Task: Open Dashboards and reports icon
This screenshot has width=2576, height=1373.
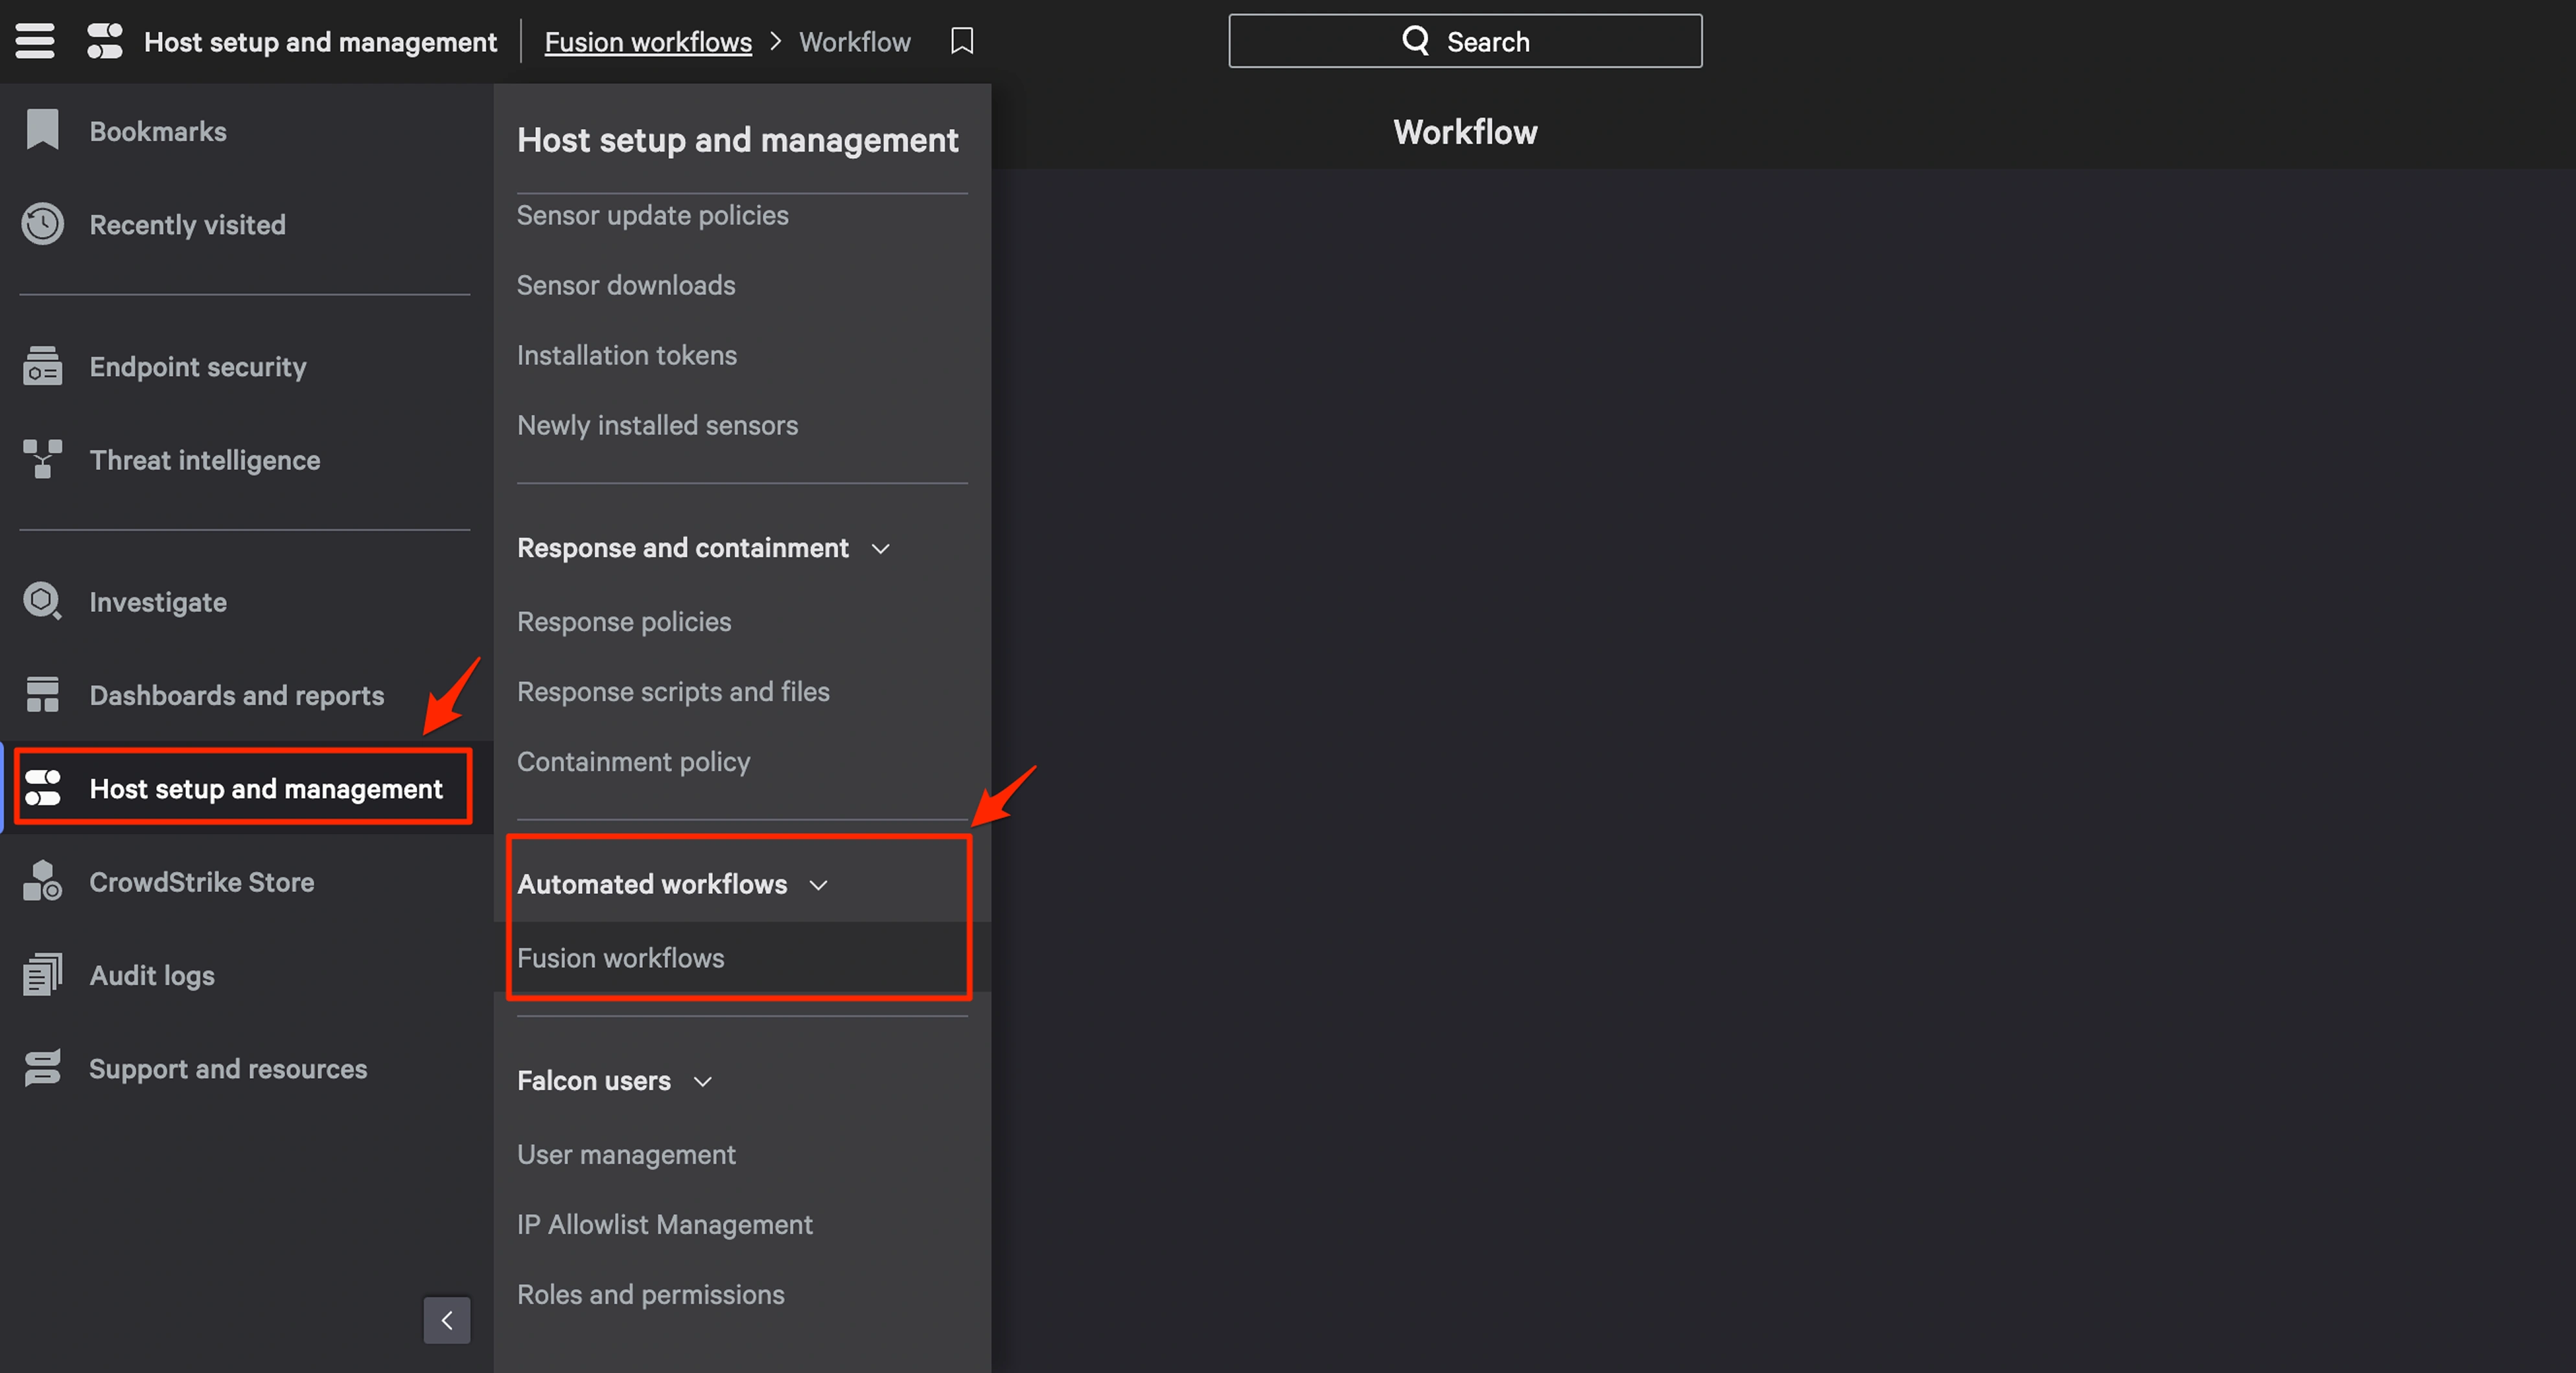Action: (42, 694)
